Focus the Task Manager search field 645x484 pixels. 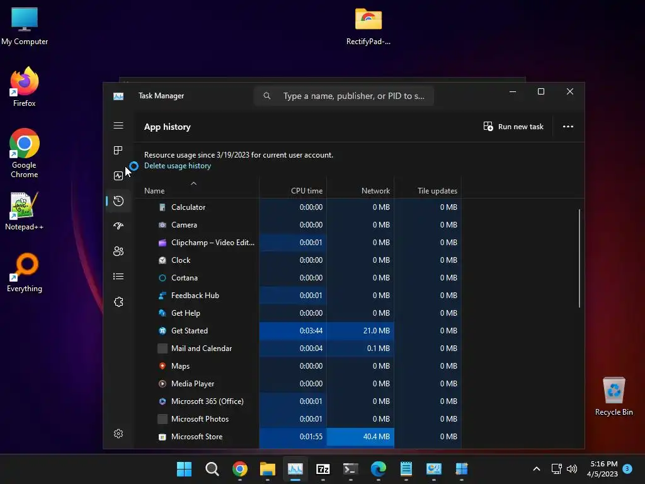point(344,96)
